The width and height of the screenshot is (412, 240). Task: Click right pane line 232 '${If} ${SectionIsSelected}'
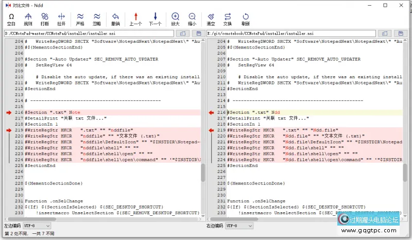(297, 207)
